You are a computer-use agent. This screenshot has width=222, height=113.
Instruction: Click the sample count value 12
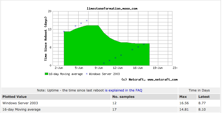[114, 103]
